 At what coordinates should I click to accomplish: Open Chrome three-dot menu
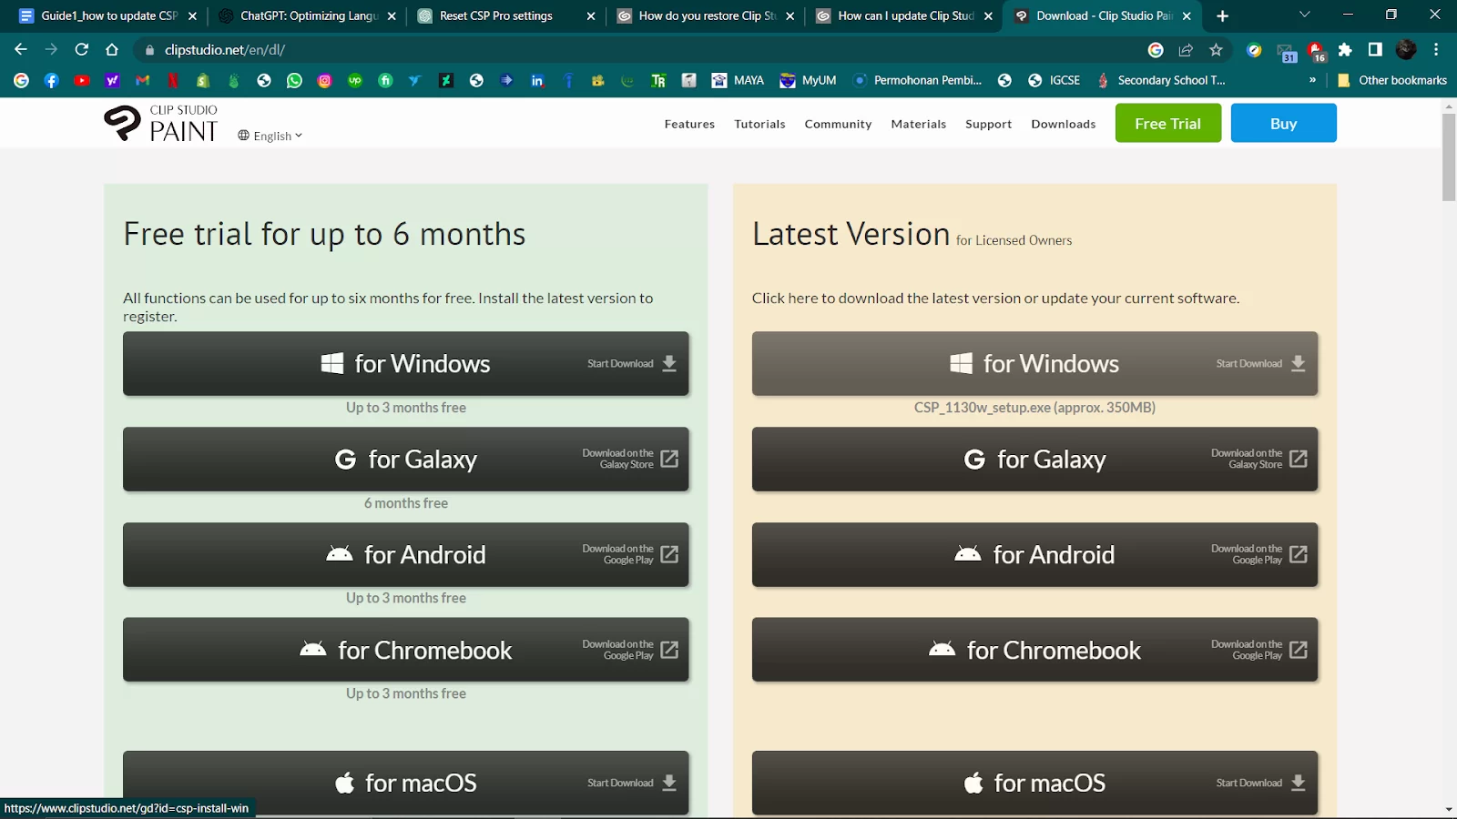[1436, 50]
